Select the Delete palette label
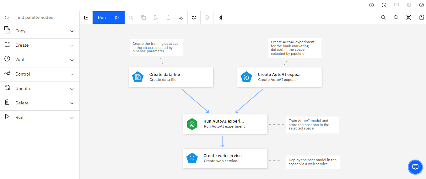This screenshot has height=179, width=426. [x=22, y=103]
